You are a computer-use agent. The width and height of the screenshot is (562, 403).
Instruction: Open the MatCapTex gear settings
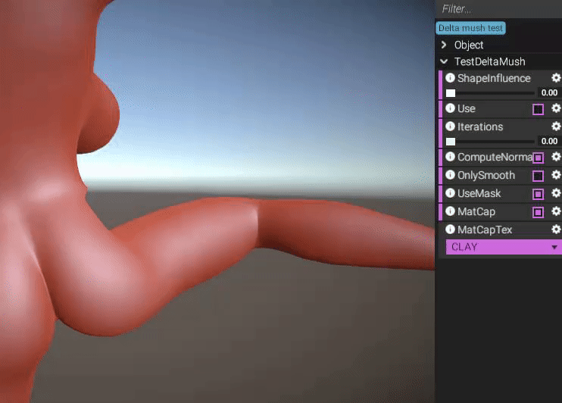click(x=556, y=229)
